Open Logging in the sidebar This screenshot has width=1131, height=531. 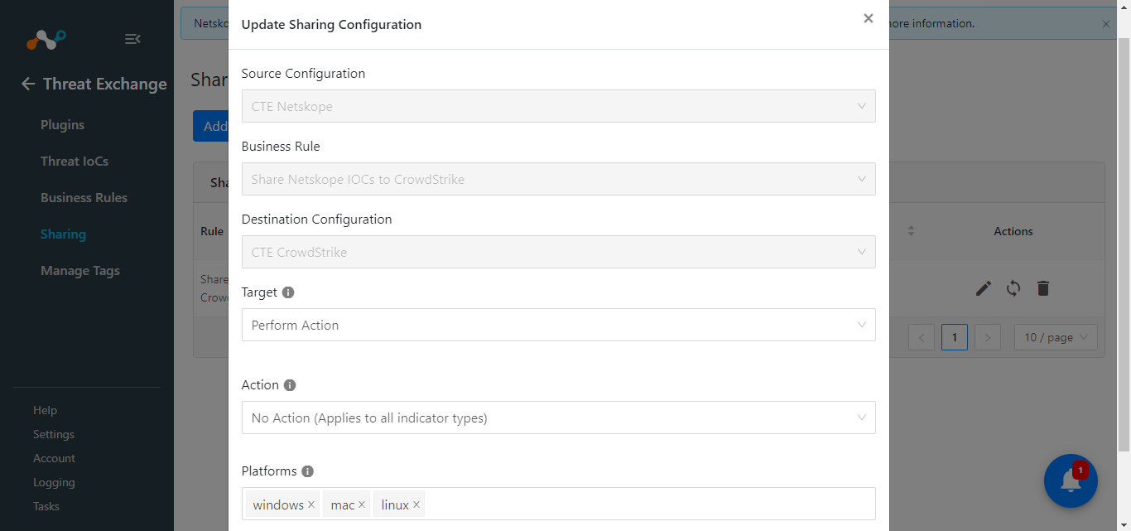(54, 482)
